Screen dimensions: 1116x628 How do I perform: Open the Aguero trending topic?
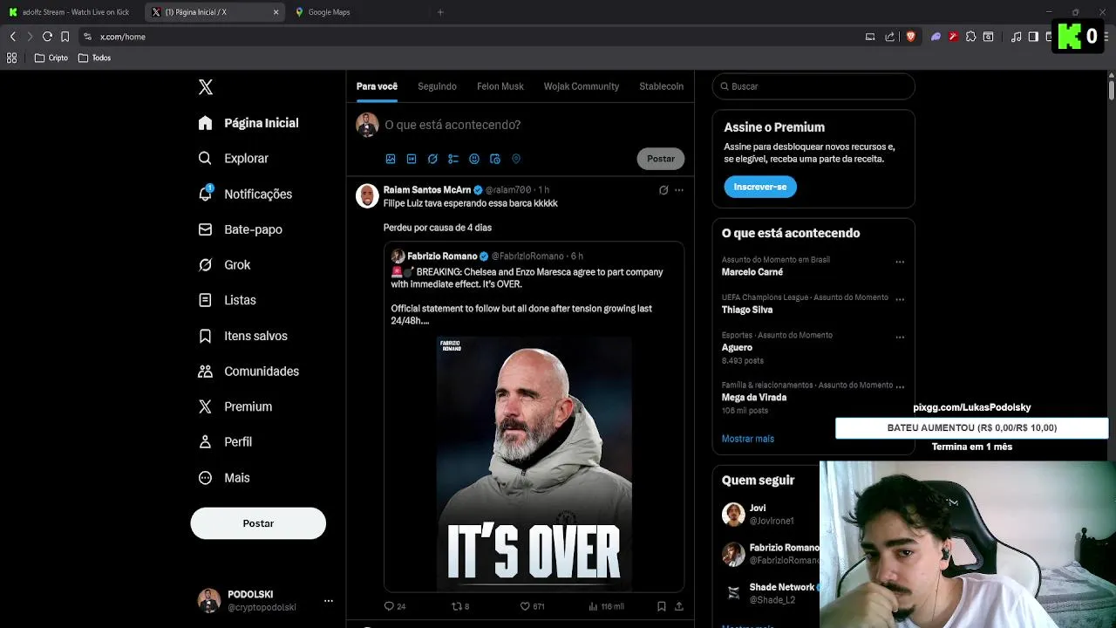pos(737,347)
